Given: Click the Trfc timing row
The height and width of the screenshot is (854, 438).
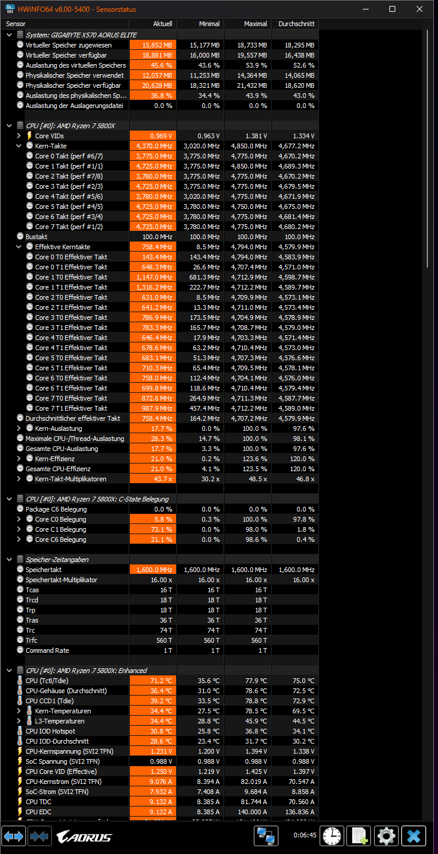Looking at the screenshot, I should [160, 640].
